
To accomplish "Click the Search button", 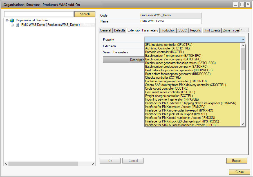I will click(x=85, y=14).
